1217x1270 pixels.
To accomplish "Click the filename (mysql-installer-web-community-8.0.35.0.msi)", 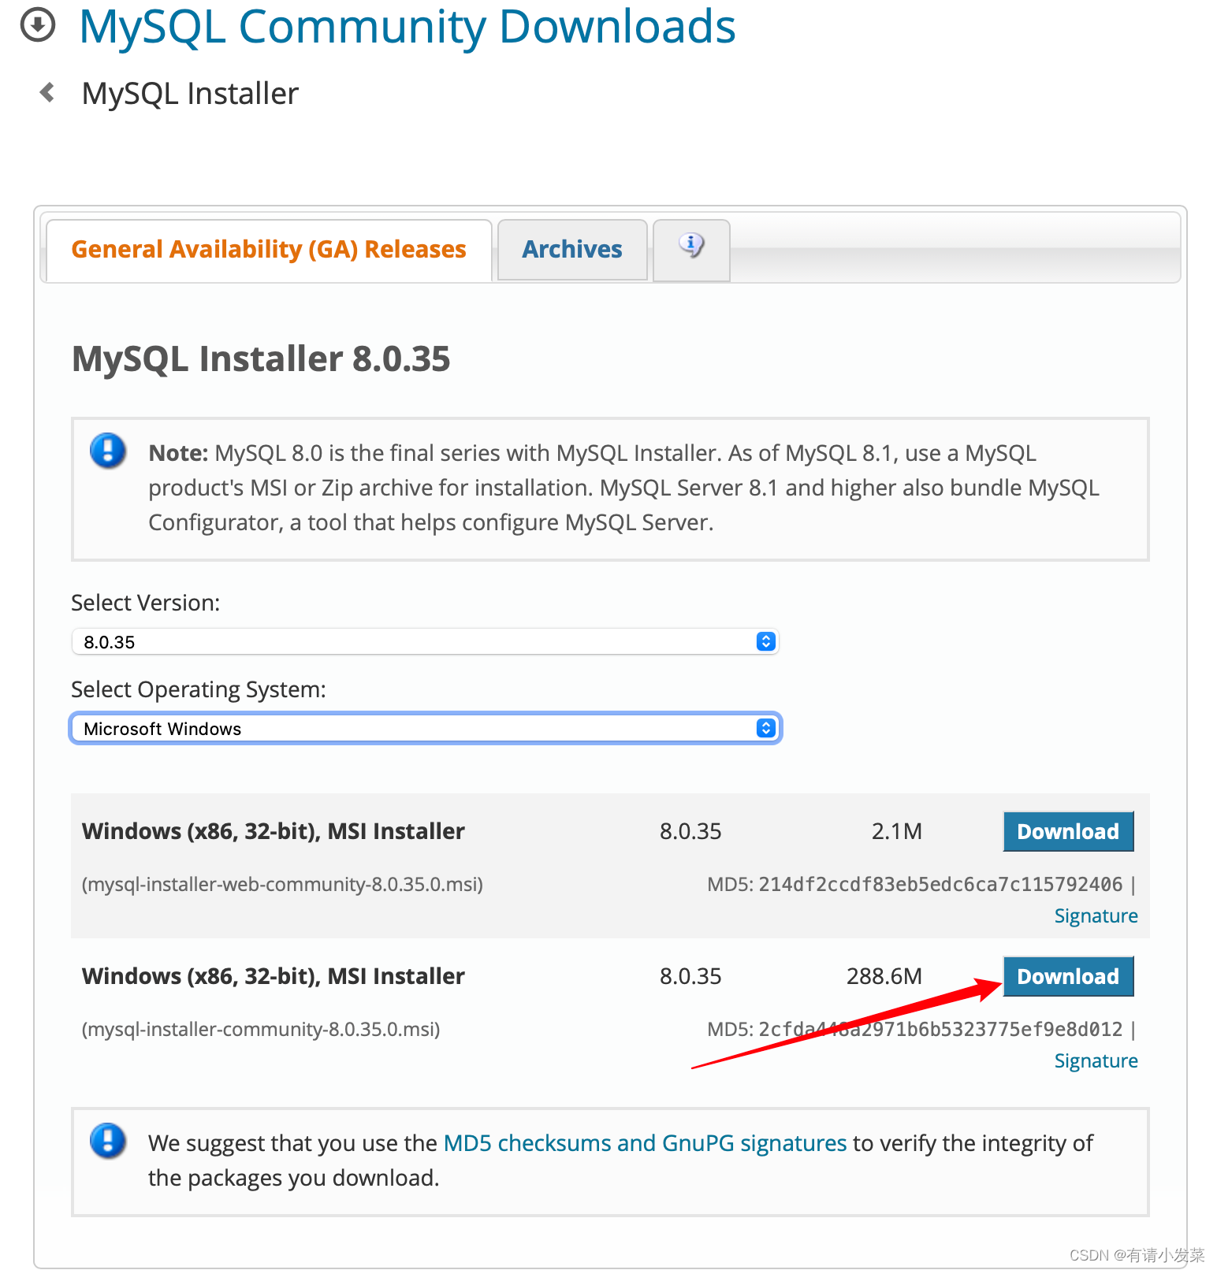I will [x=282, y=884].
